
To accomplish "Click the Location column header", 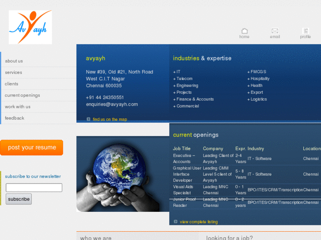I will click(x=312, y=148).
